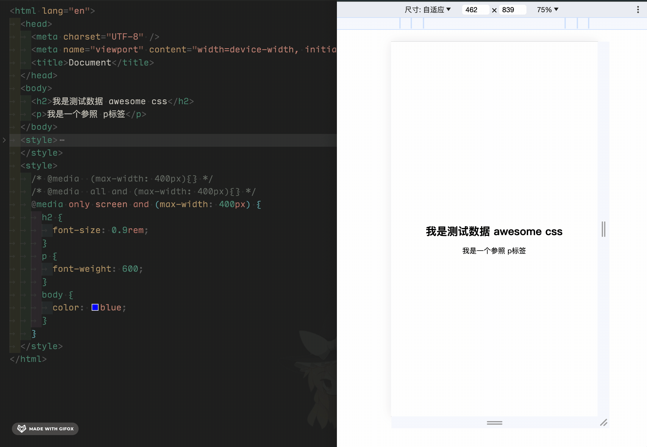Open the DevTools three-dot options menu
This screenshot has height=447, width=647.
pyautogui.click(x=638, y=10)
